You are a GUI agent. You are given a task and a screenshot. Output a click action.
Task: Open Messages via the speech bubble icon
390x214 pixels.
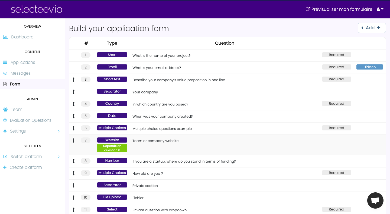5,73
